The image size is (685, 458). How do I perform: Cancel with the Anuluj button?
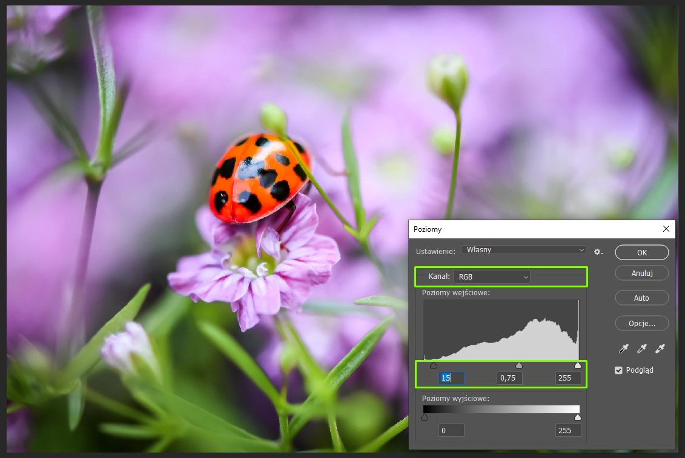(x=642, y=273)
